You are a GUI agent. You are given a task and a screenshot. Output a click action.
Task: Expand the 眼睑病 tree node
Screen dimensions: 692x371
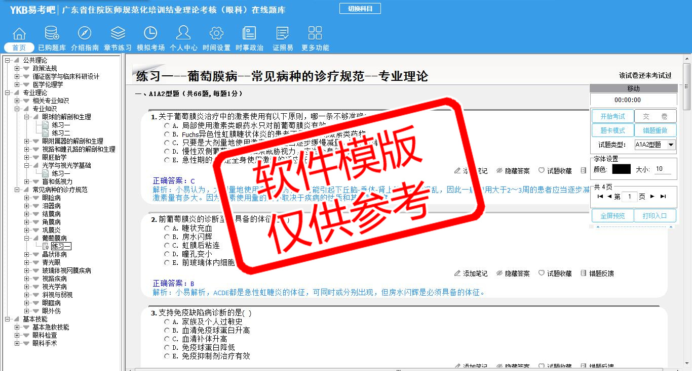point(27,198)
